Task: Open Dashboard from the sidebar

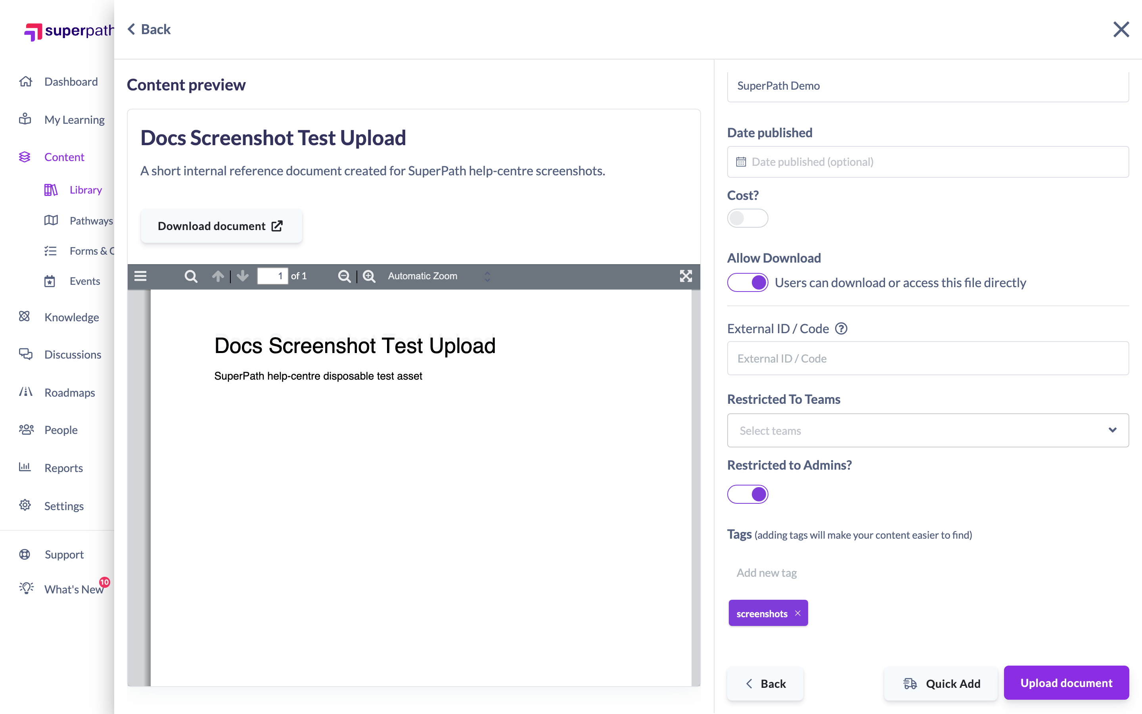Action: 71,82
